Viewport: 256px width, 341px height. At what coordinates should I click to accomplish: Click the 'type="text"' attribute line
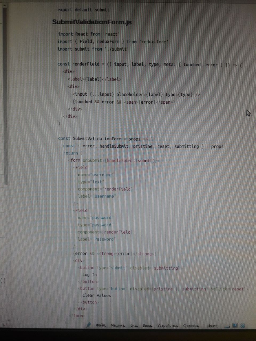(91, 182)
